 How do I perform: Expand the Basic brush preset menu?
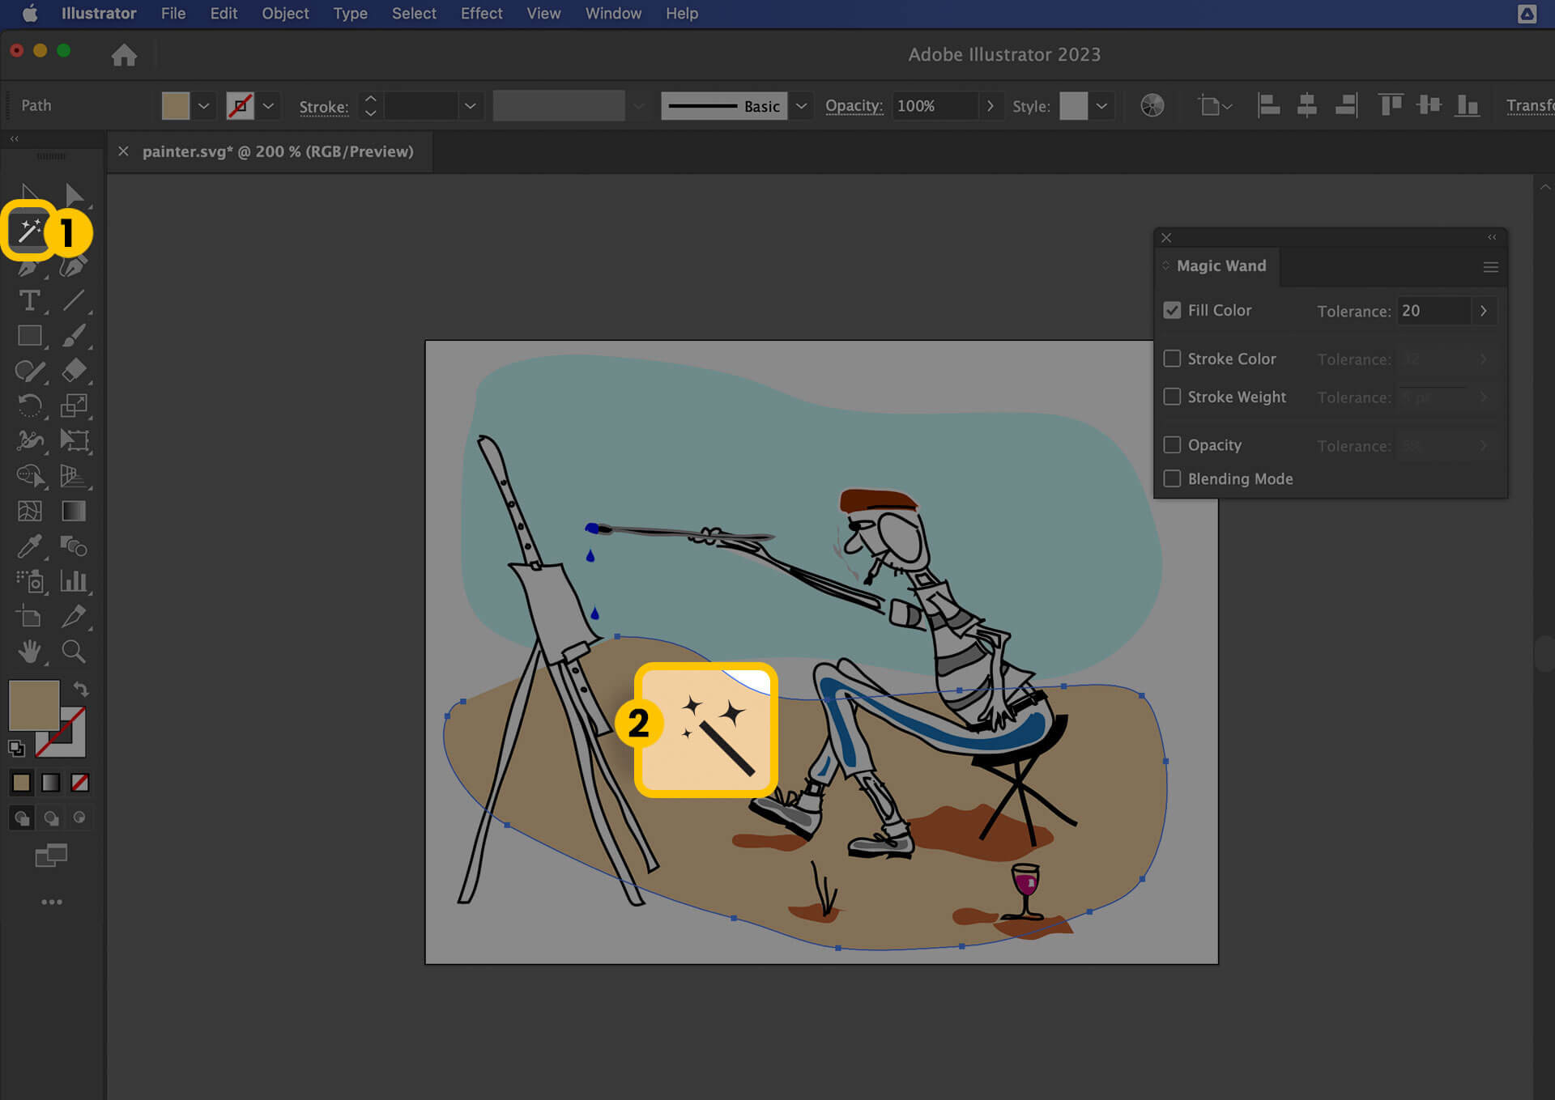pos(800,106)
